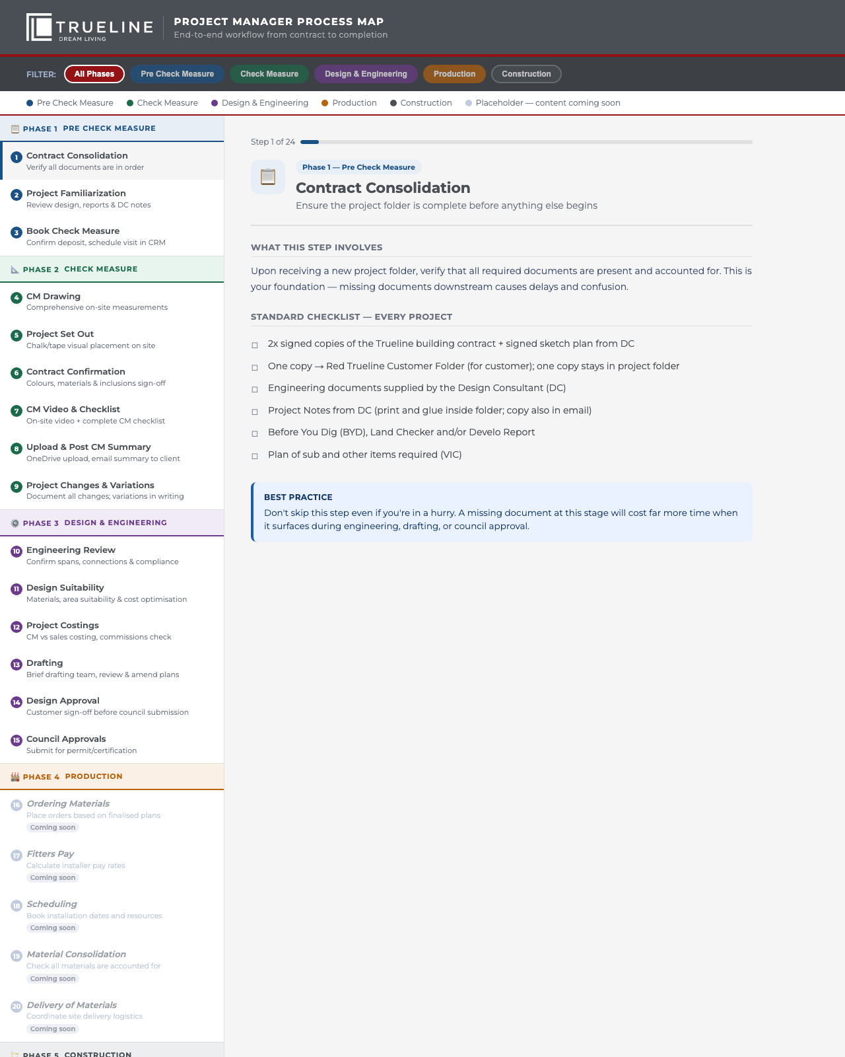Viewport: 845px width, 1057px height.
Task: Click the Trueline Dream Living logo
Action: pyautogui.click(x=90, y=27)
